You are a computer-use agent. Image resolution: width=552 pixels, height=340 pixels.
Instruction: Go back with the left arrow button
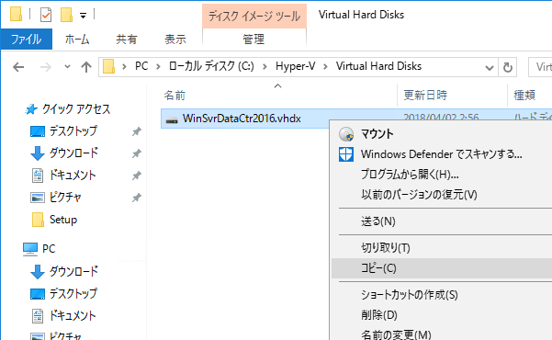(18, 67)
